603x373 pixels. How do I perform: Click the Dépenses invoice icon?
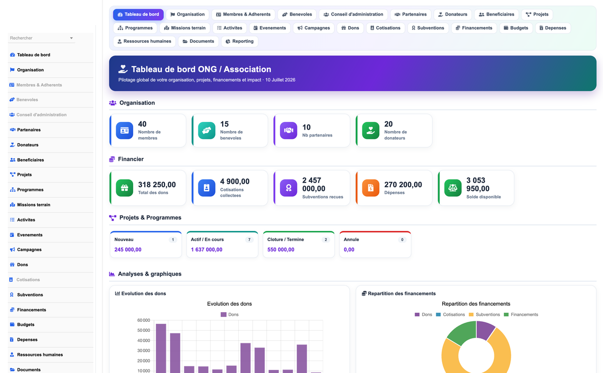(371, 188)
